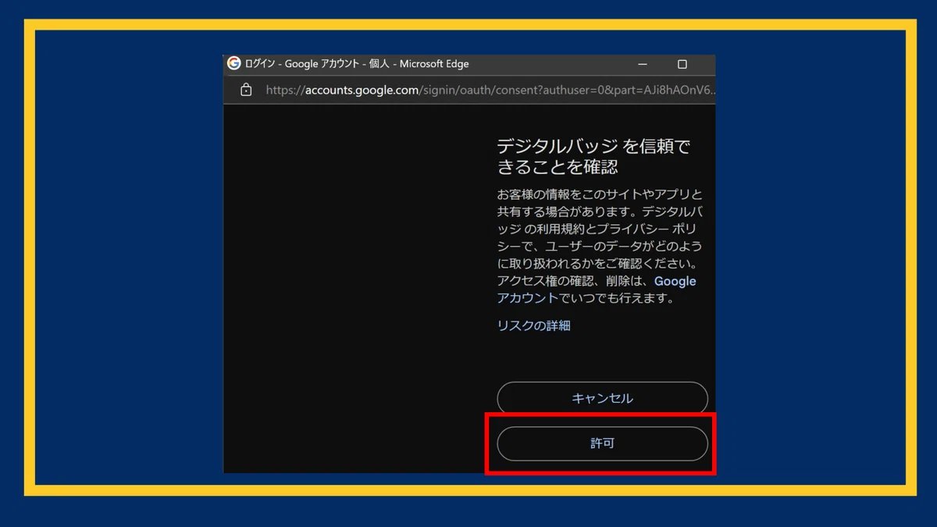Image resolution: width=937 pixels, height=527 pixels.
Task: Open the リスクの詳細 link
Action: [534, 326]
